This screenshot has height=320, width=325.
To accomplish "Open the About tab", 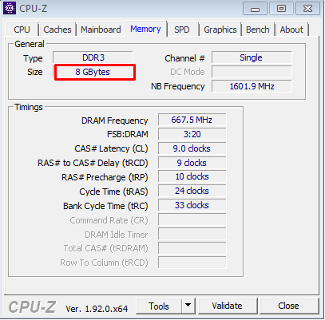I will coord(291,30).
